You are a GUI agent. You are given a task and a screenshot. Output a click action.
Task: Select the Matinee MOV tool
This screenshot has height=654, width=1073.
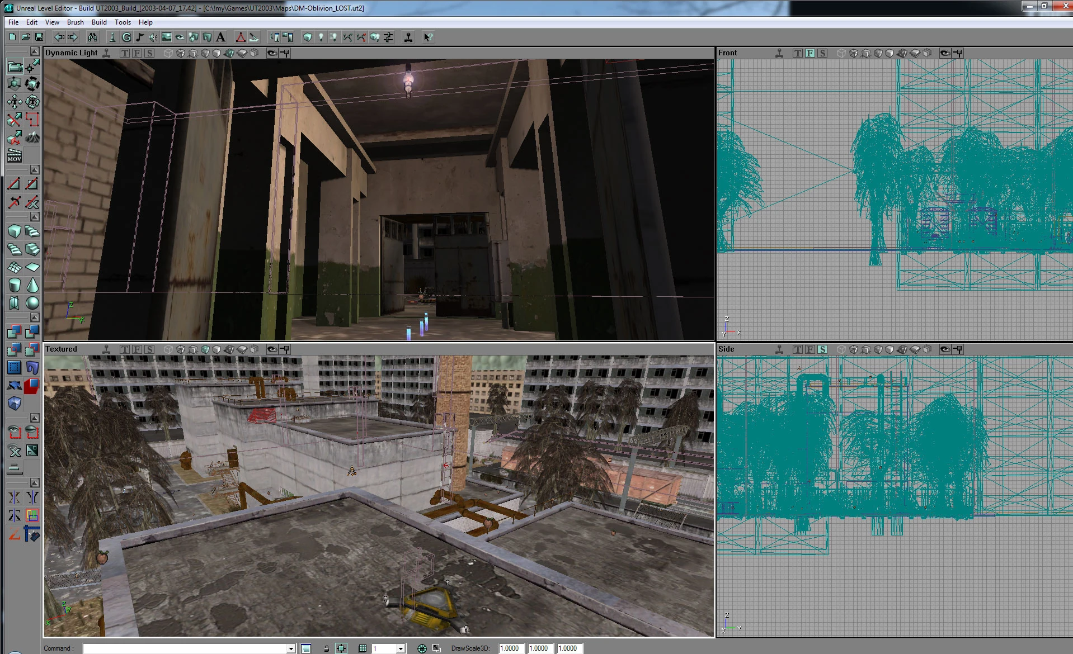[x=15, y=155]
